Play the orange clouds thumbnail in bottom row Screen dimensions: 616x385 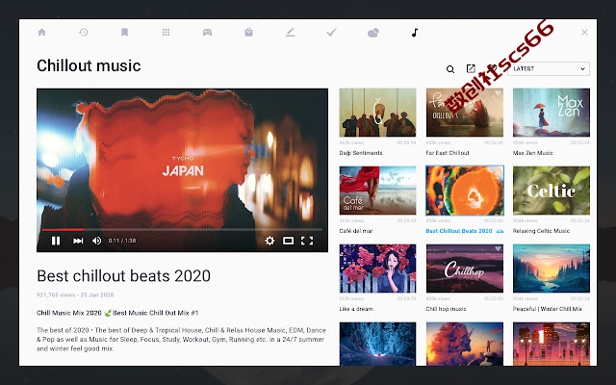[x=464, y=344]
